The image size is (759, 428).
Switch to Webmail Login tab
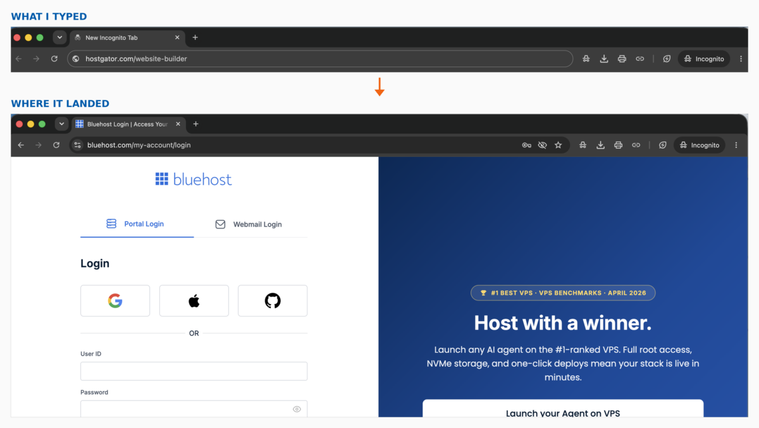(250, 224)
